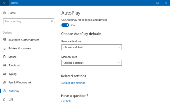170x110 pixels.
Task: Click the Home gear icon
Action: pyautogui.click(x=4, y=13)
